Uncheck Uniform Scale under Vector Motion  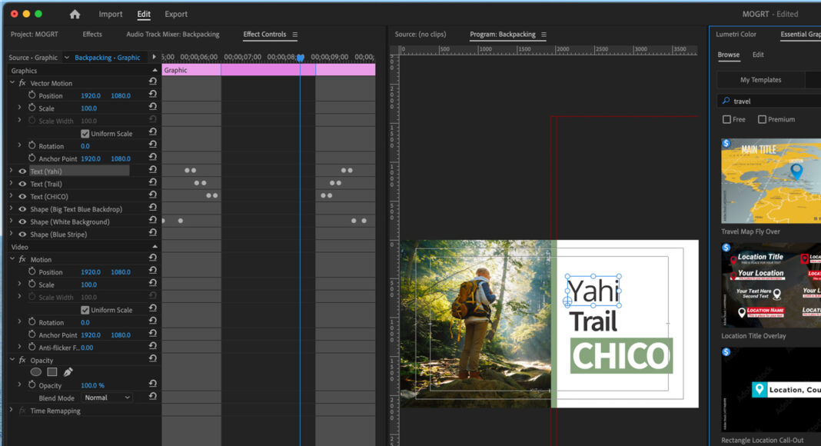[87, 133]
